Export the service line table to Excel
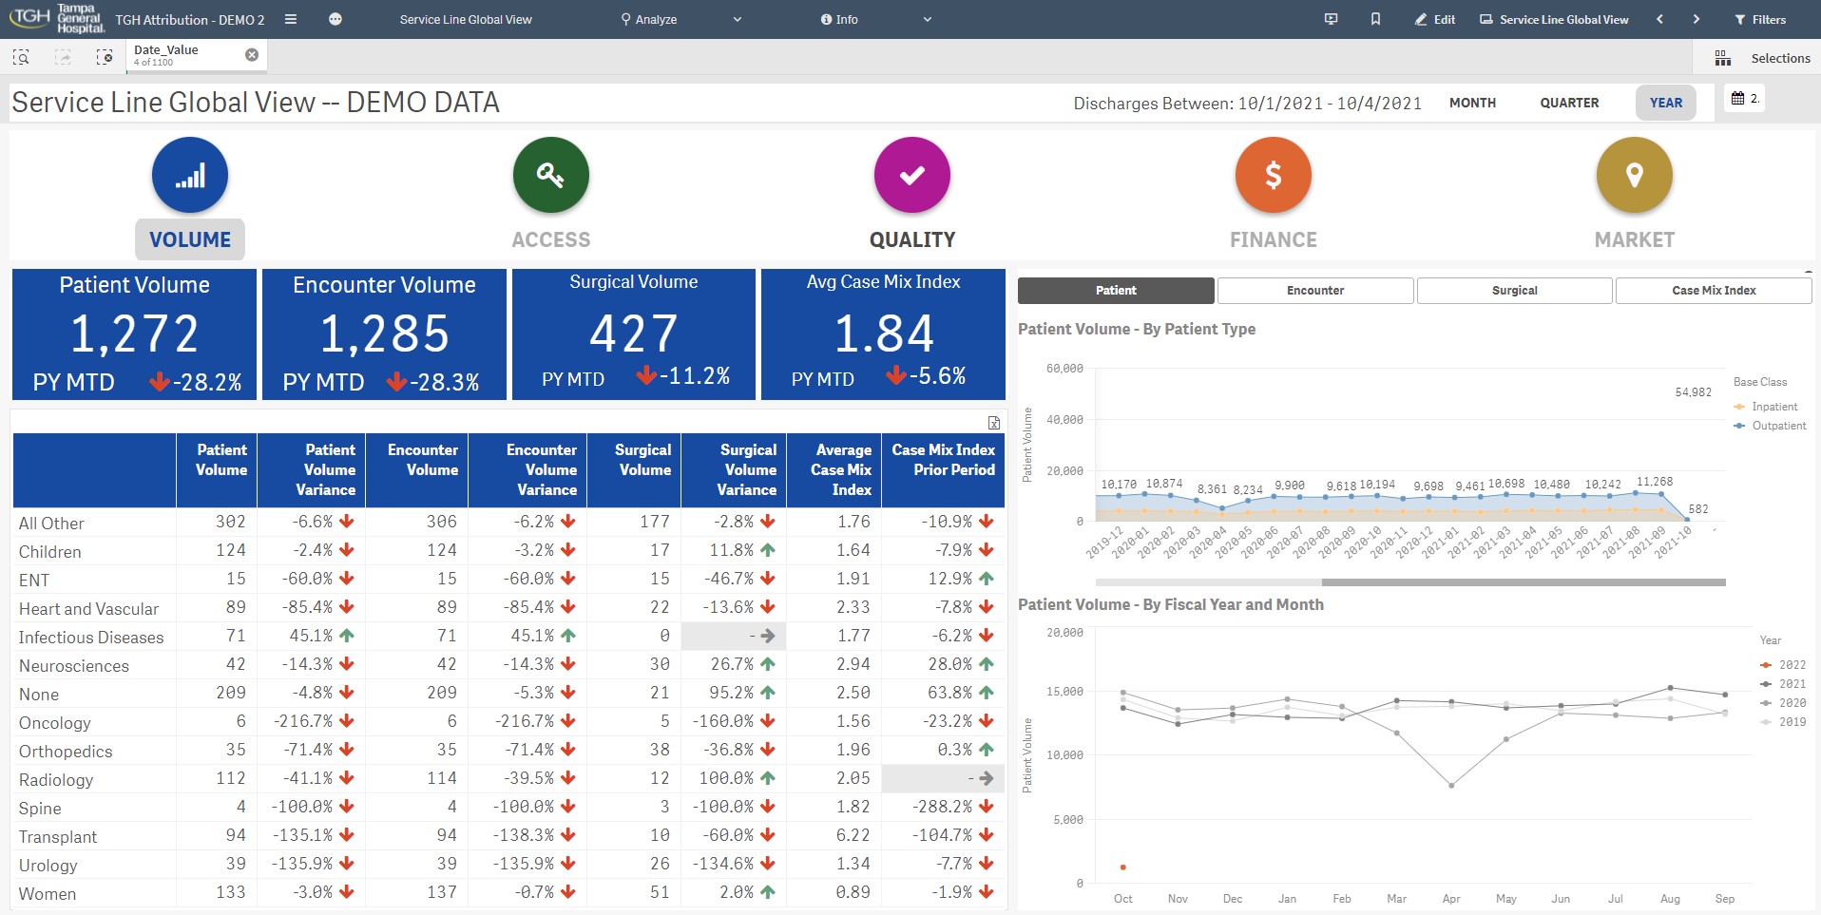Image resolution: width=1821 pixels, height=915 pixels. click(x=992, y=421)
